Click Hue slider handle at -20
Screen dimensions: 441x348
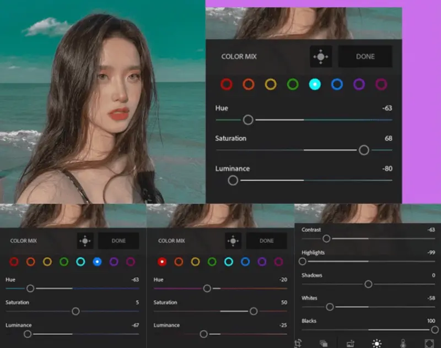pyautogui.click(x=207, y=289)
